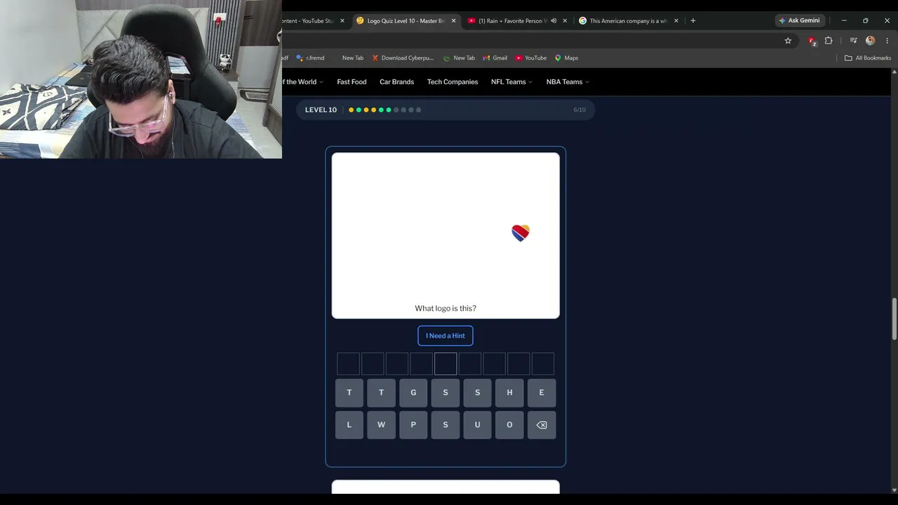898x505 pixels.
Task: Tap the O letter key
Action: [509, 425]
